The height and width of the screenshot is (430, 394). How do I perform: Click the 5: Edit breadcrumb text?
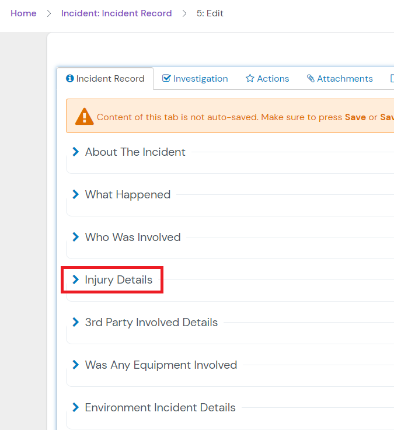(x=210, y=13)
